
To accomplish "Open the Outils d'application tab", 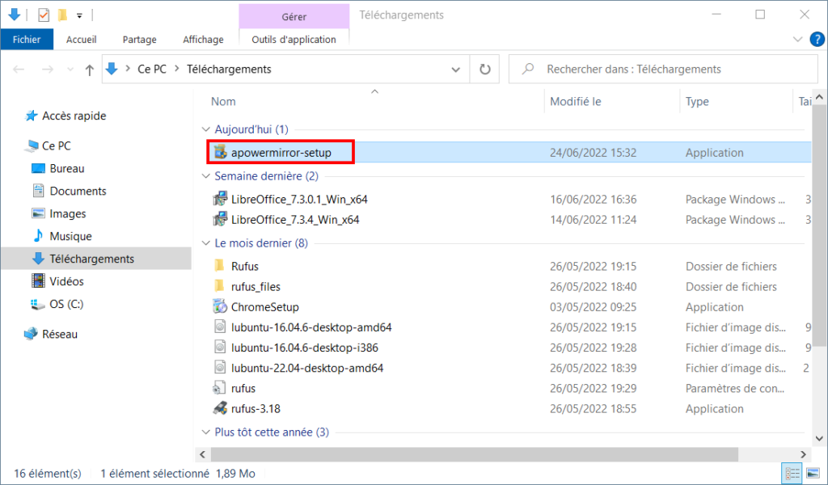I will click(294, 40).
